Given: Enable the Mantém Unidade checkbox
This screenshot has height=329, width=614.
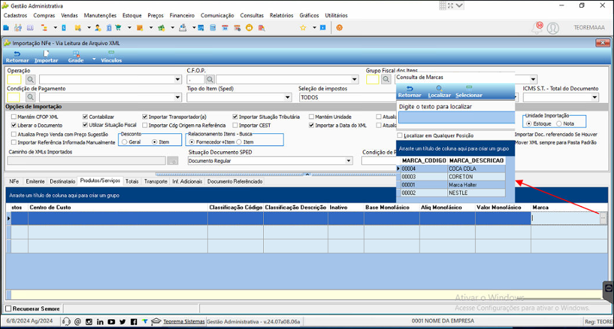Looking at the screenshot, I should tap(312, 117).
